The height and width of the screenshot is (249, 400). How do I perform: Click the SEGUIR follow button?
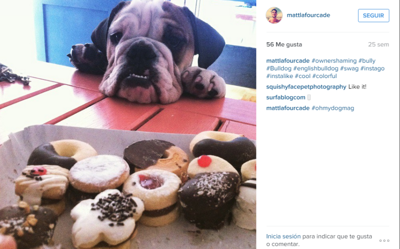click(374, 15)
